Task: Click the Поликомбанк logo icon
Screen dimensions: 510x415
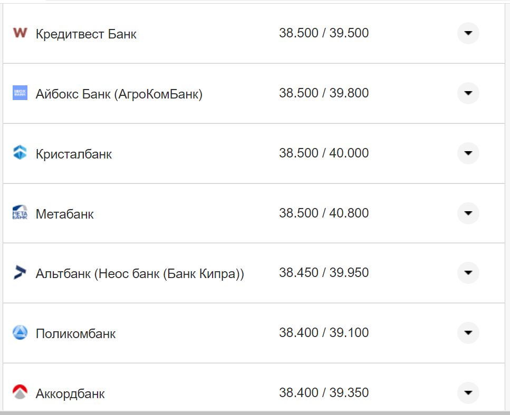Action: pyautogui.click(x=20, y=333)
